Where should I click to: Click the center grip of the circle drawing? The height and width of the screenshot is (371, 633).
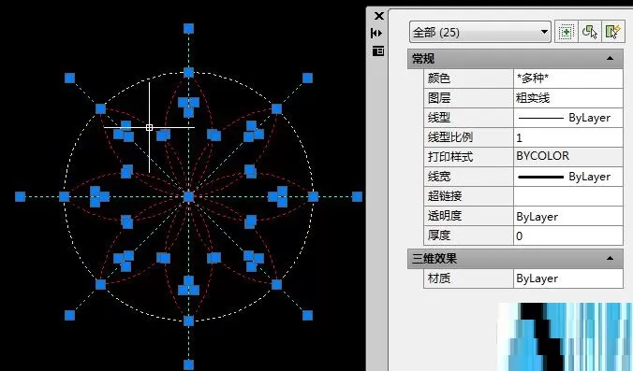188,196
